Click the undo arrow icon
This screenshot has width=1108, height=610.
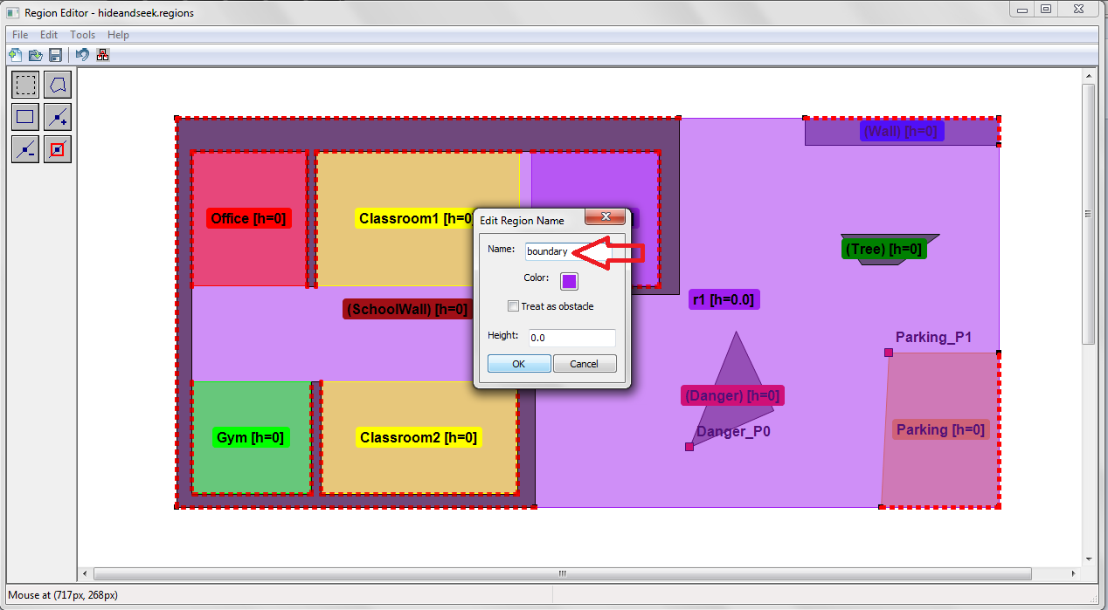point(82,55)
